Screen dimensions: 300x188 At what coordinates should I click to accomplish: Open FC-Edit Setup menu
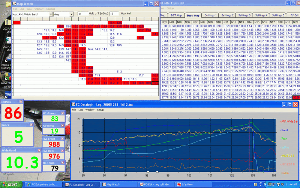pyautogui.click(x=170, y=8)
